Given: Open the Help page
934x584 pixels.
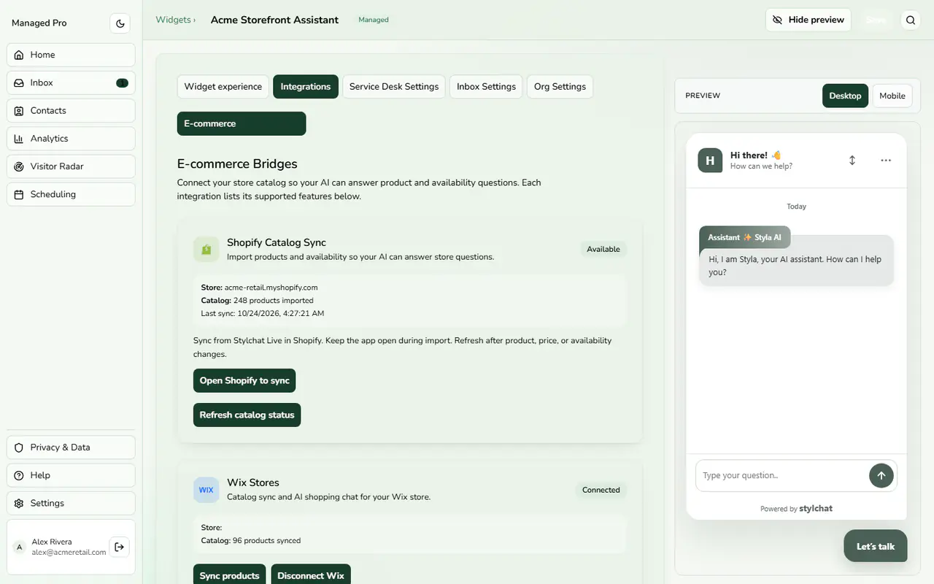Looking at the screenshot, I should [71, 475].
